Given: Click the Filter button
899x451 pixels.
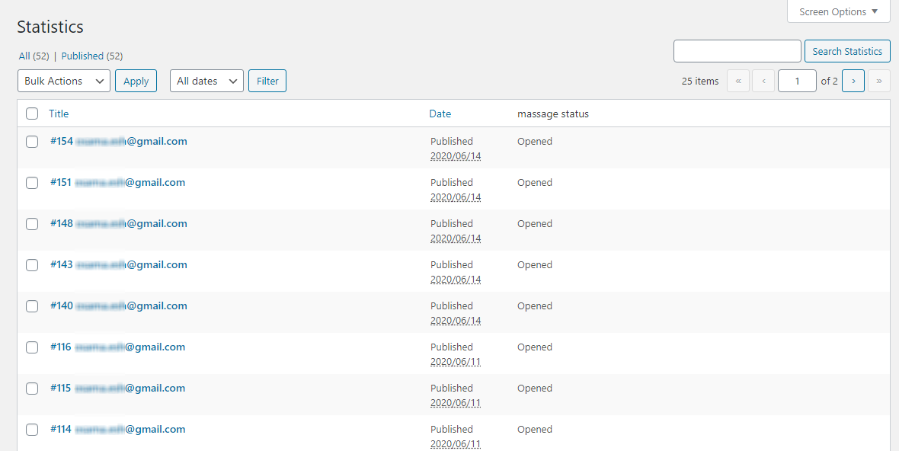Looking at the screenshot, I should (x=267, y=81).
